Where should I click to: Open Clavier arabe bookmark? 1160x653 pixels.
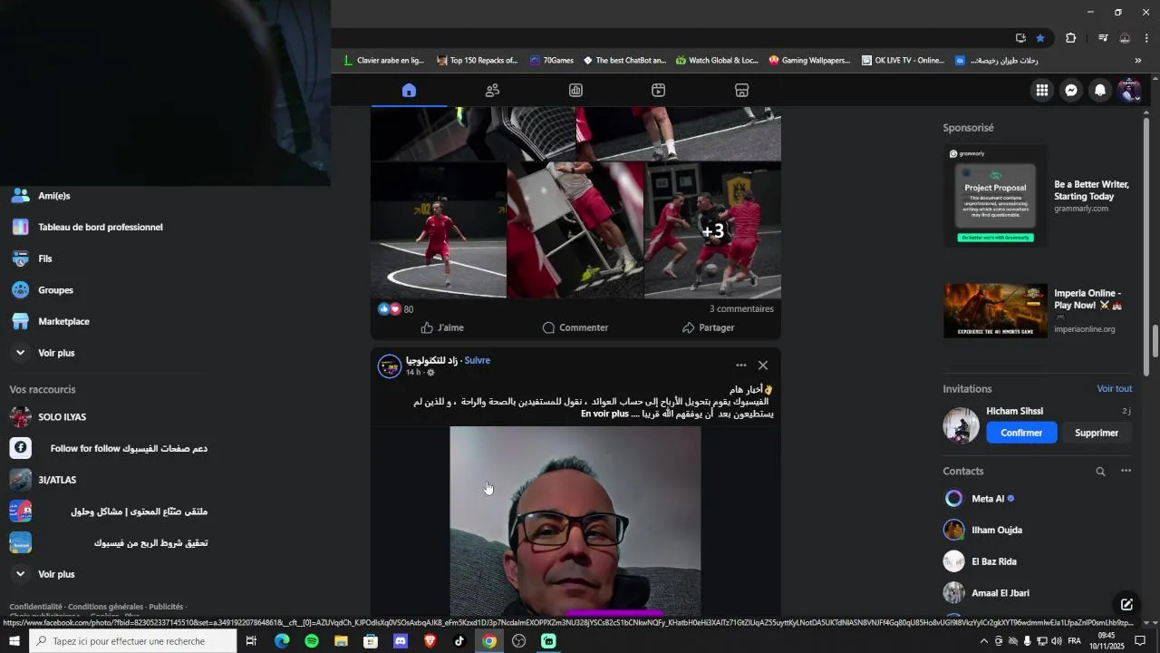tap(383, 61)
